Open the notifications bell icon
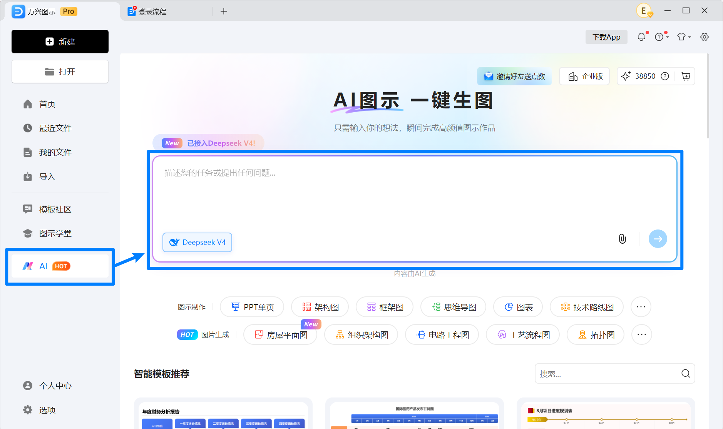Image resolution: width=723 pixels, height=429 pixels. pos(641,37)
